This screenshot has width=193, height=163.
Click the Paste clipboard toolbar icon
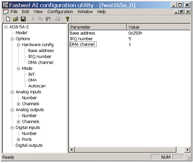tap(48, 19)
